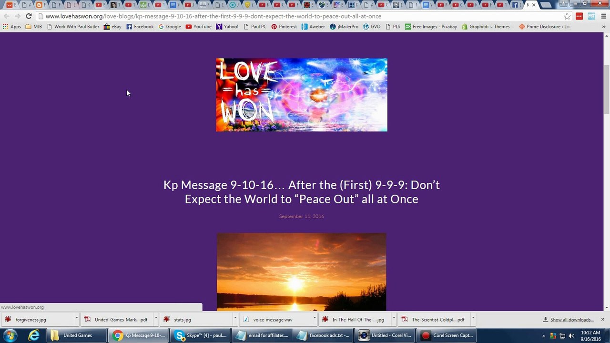The image size is (610, 343).
Task: Close the downloads bar
Action: point(602,320)
